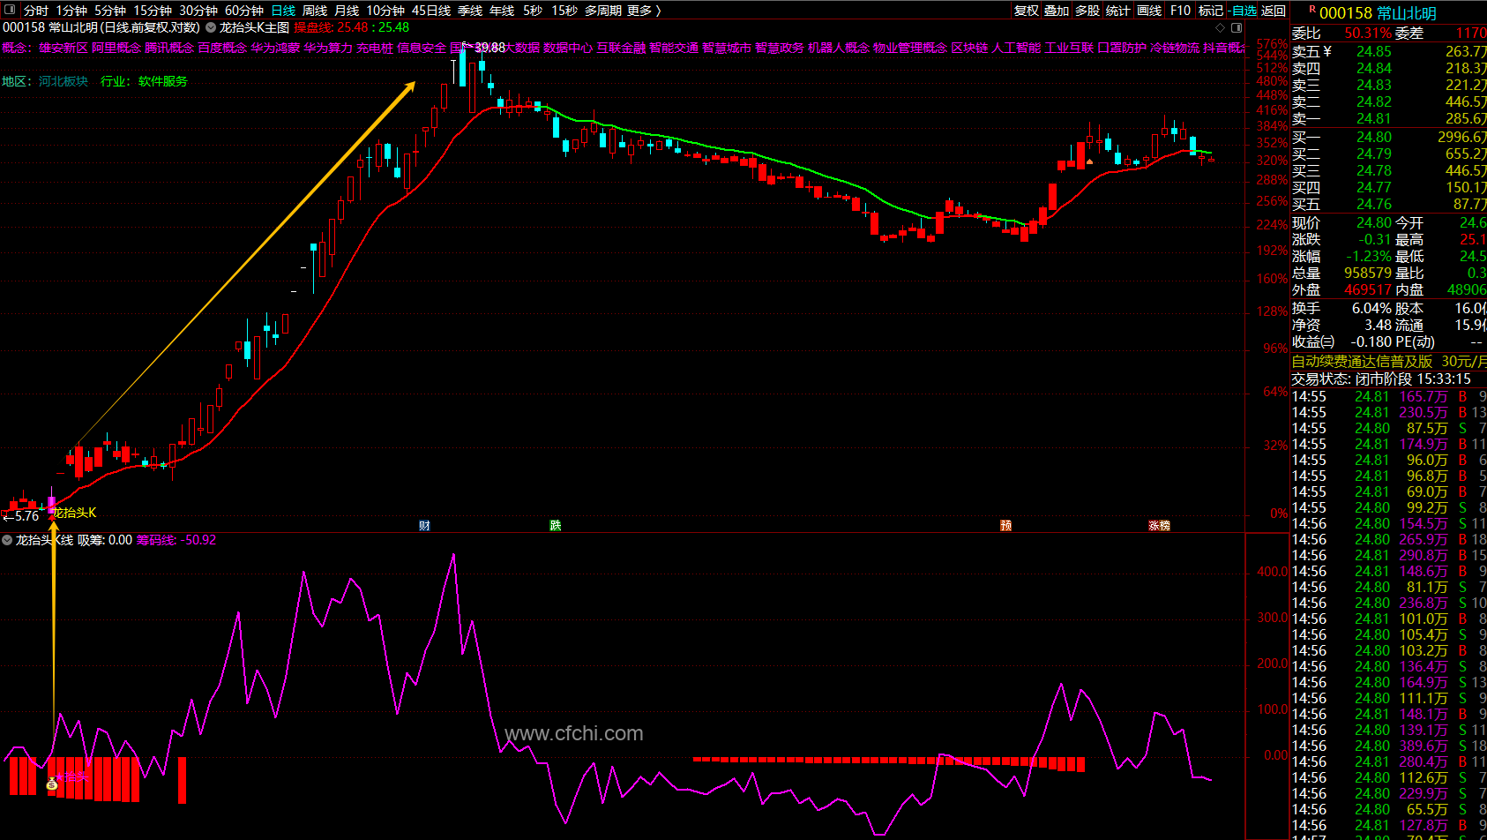
Task: Switch to the 45日线 period
Action: point(431,11)
